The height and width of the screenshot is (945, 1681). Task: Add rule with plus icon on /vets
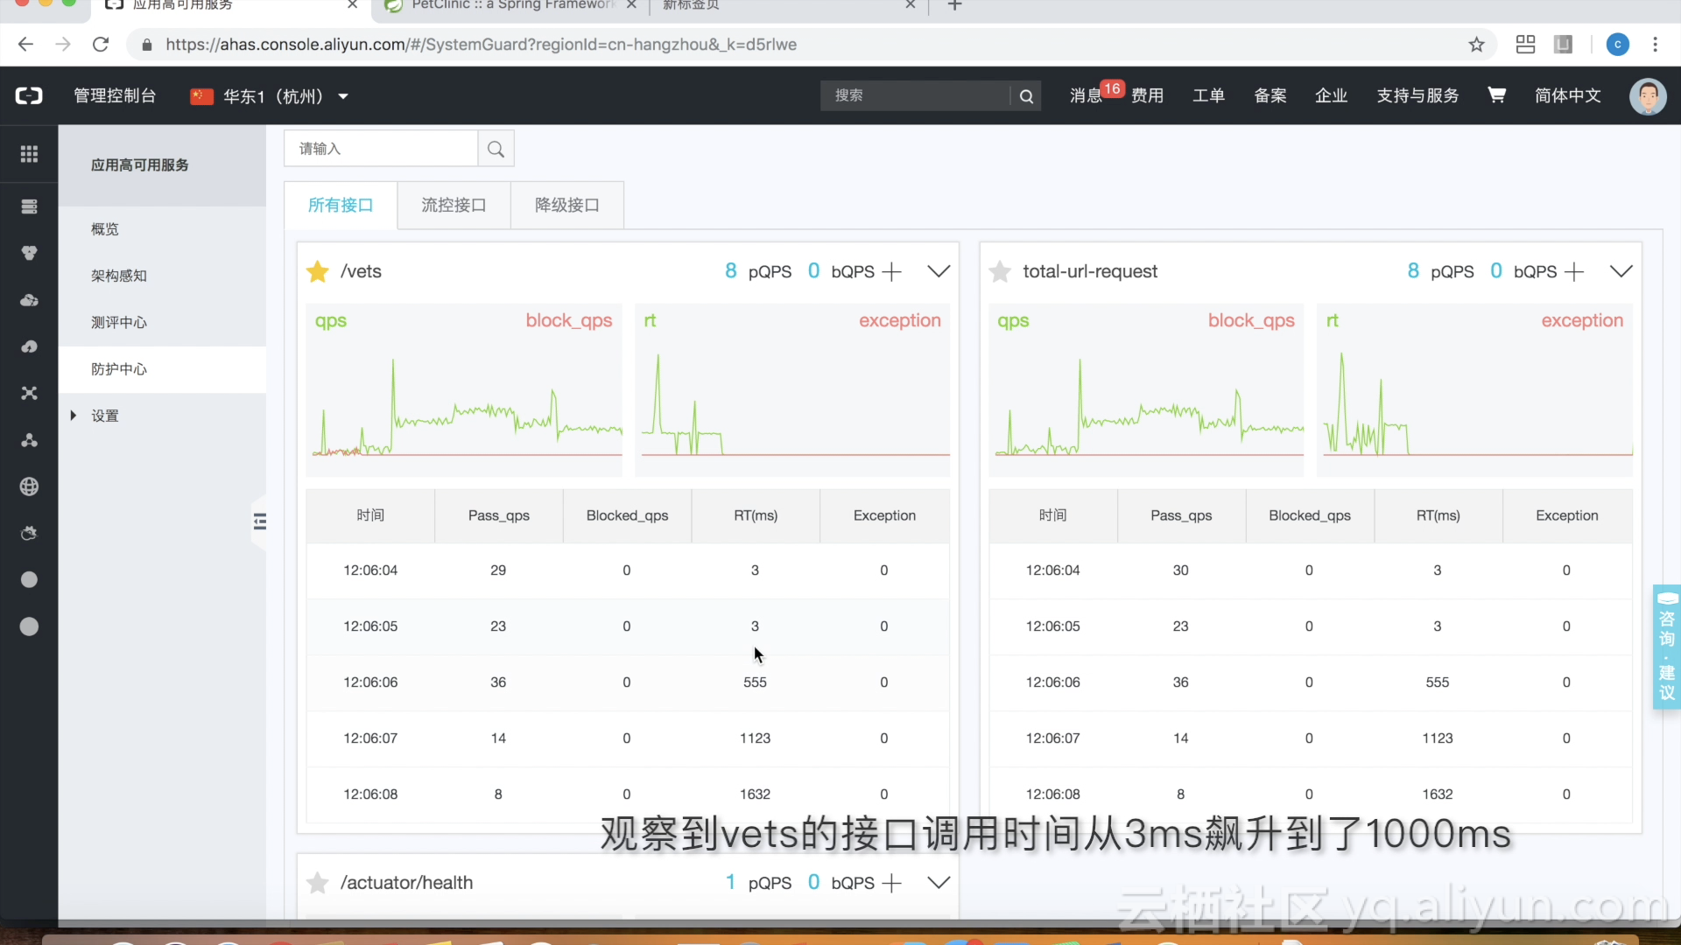pyautogui.click(x=891, y=272)
